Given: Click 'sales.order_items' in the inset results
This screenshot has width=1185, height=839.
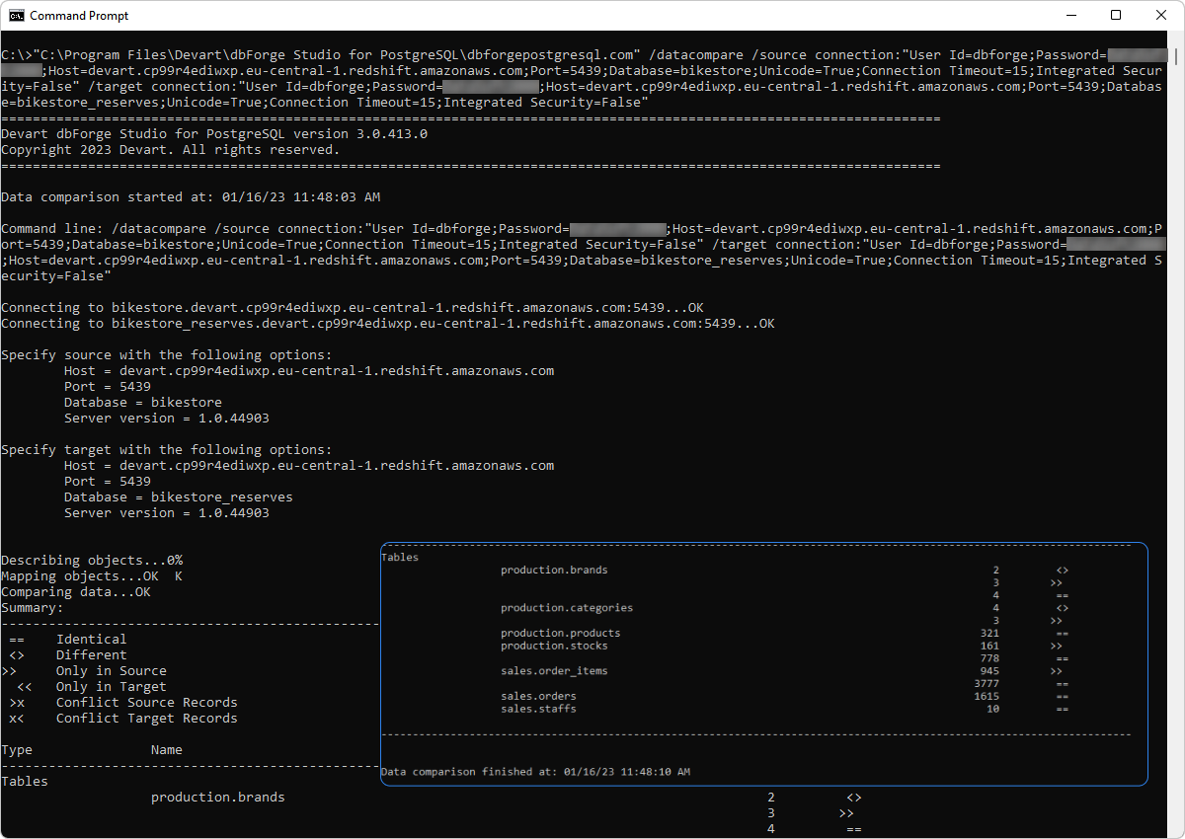Looking at the screenshot, I should [554, 671].
